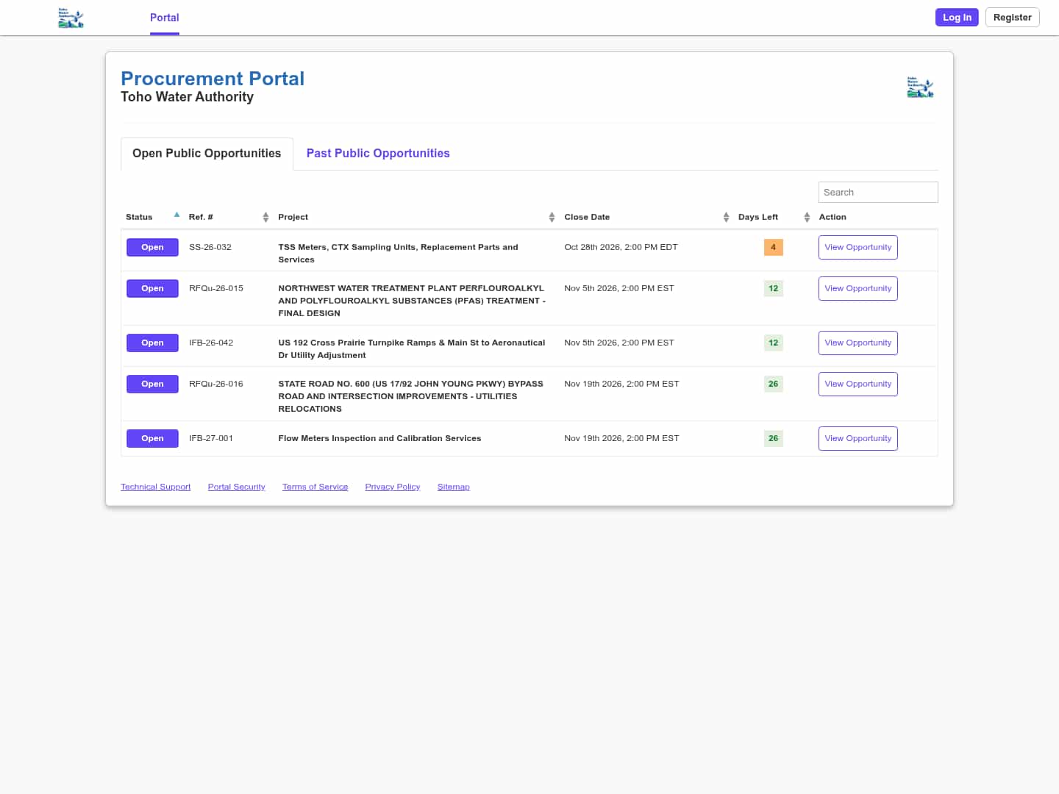The width and height of the screenshot is (1059, 794).
Task: Click Open status badge for SS-26-032
Action: tap(152, 248)
